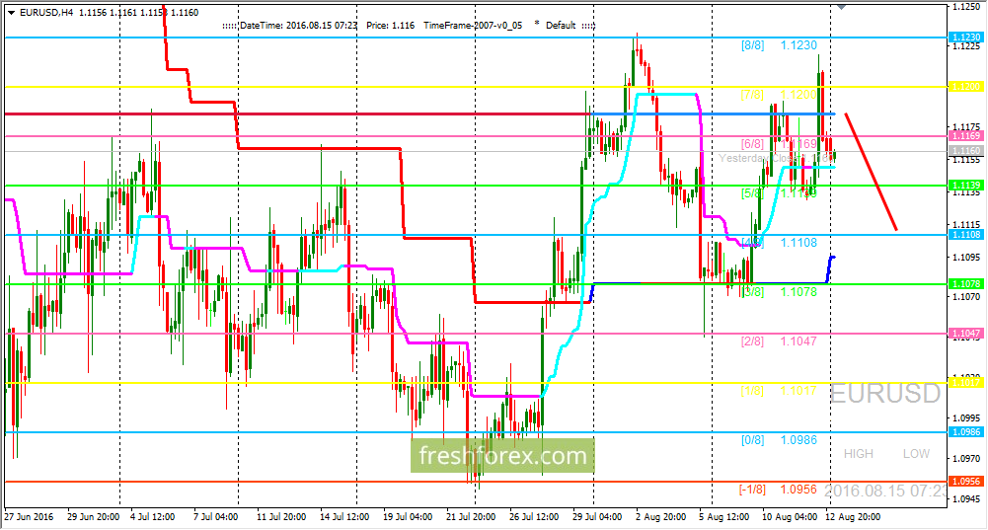Click the 27 Jun 2016 date on time axis

pos(29,517)
